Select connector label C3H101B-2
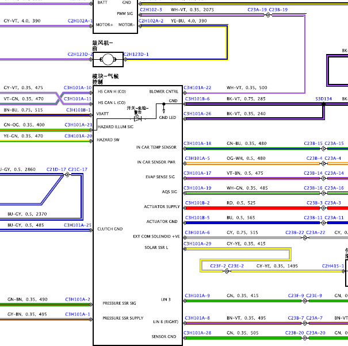Viewport: 348px width, 346px height. (x=197, y=203)
